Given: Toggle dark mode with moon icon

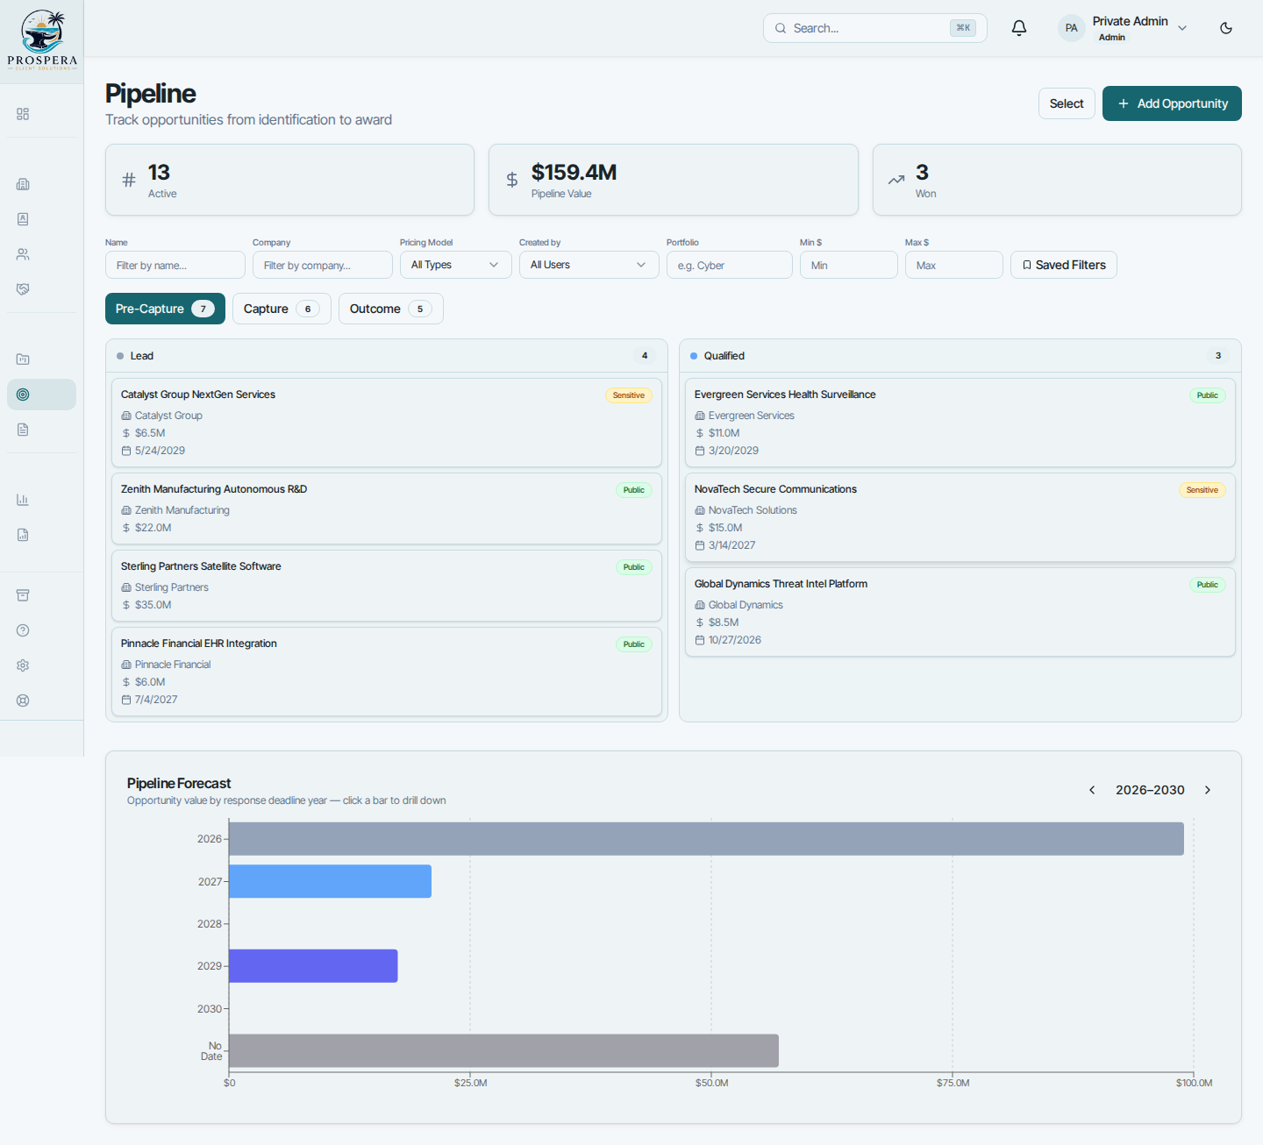Looking at the screenshot, I should point(1226,28).
